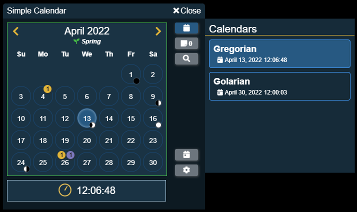357x212 pixels.
Task: Click the search magnifier button
Action: (x=186, y=59)
